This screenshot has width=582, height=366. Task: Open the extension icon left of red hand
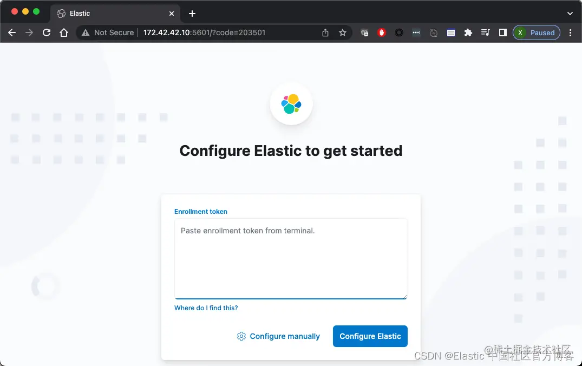(x=364, y=32)
